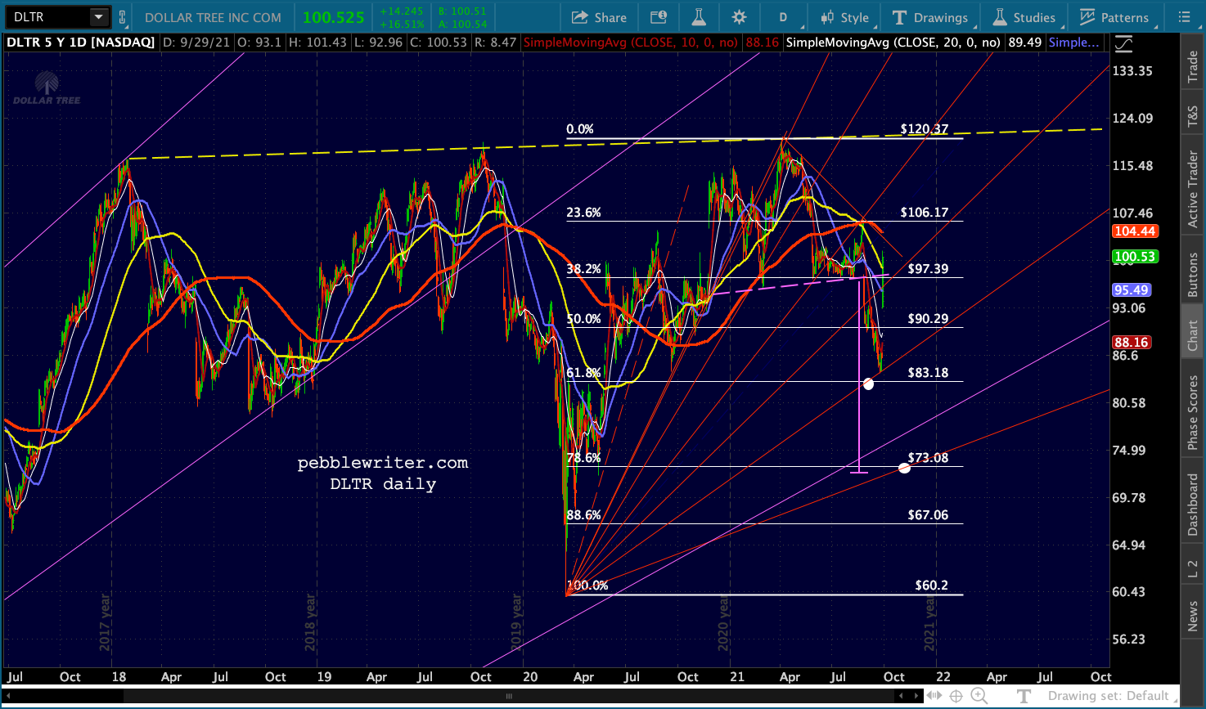Screen dimensions: 1206x709
Task: Click the Share button
Action: coord(599,17)
